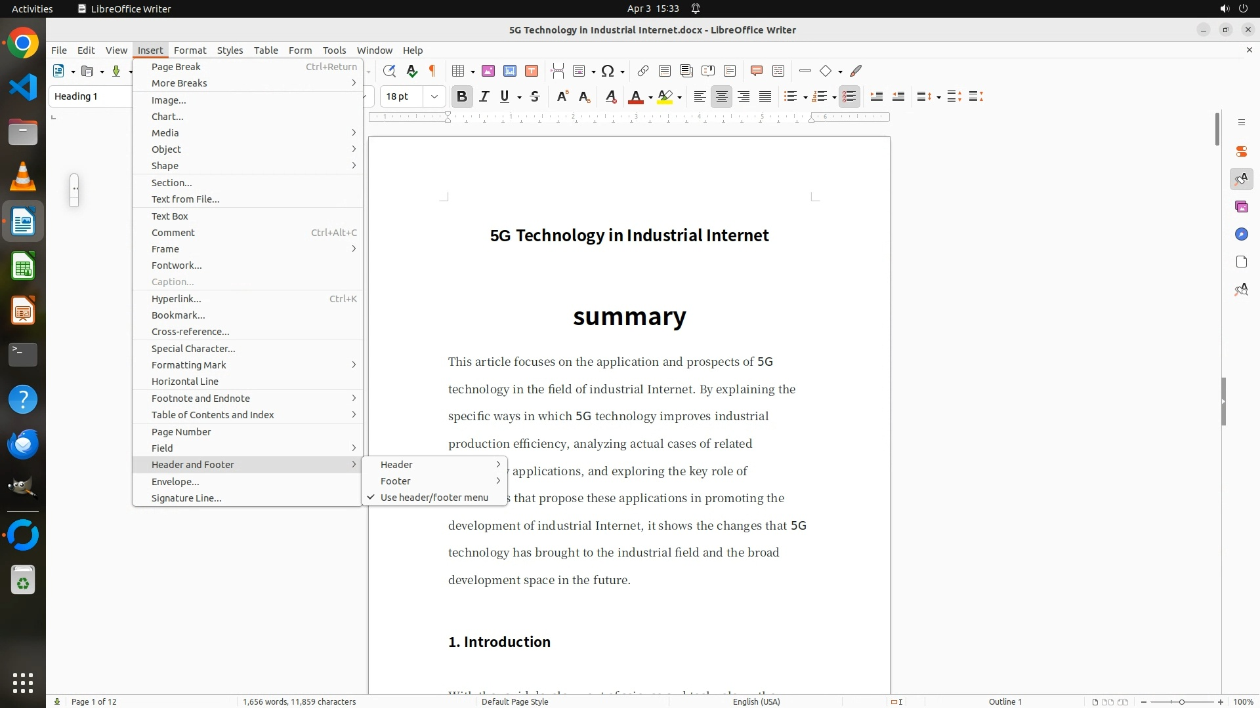Open the Format menu

coord(190,50)
